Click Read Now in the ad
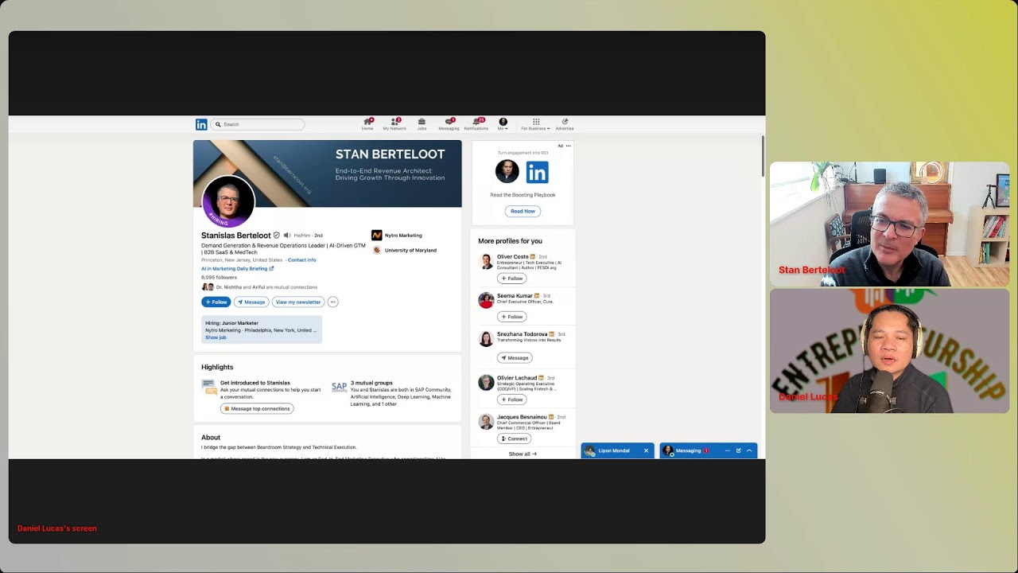This screenshot has width=1018, height=573. click(523, 212)
